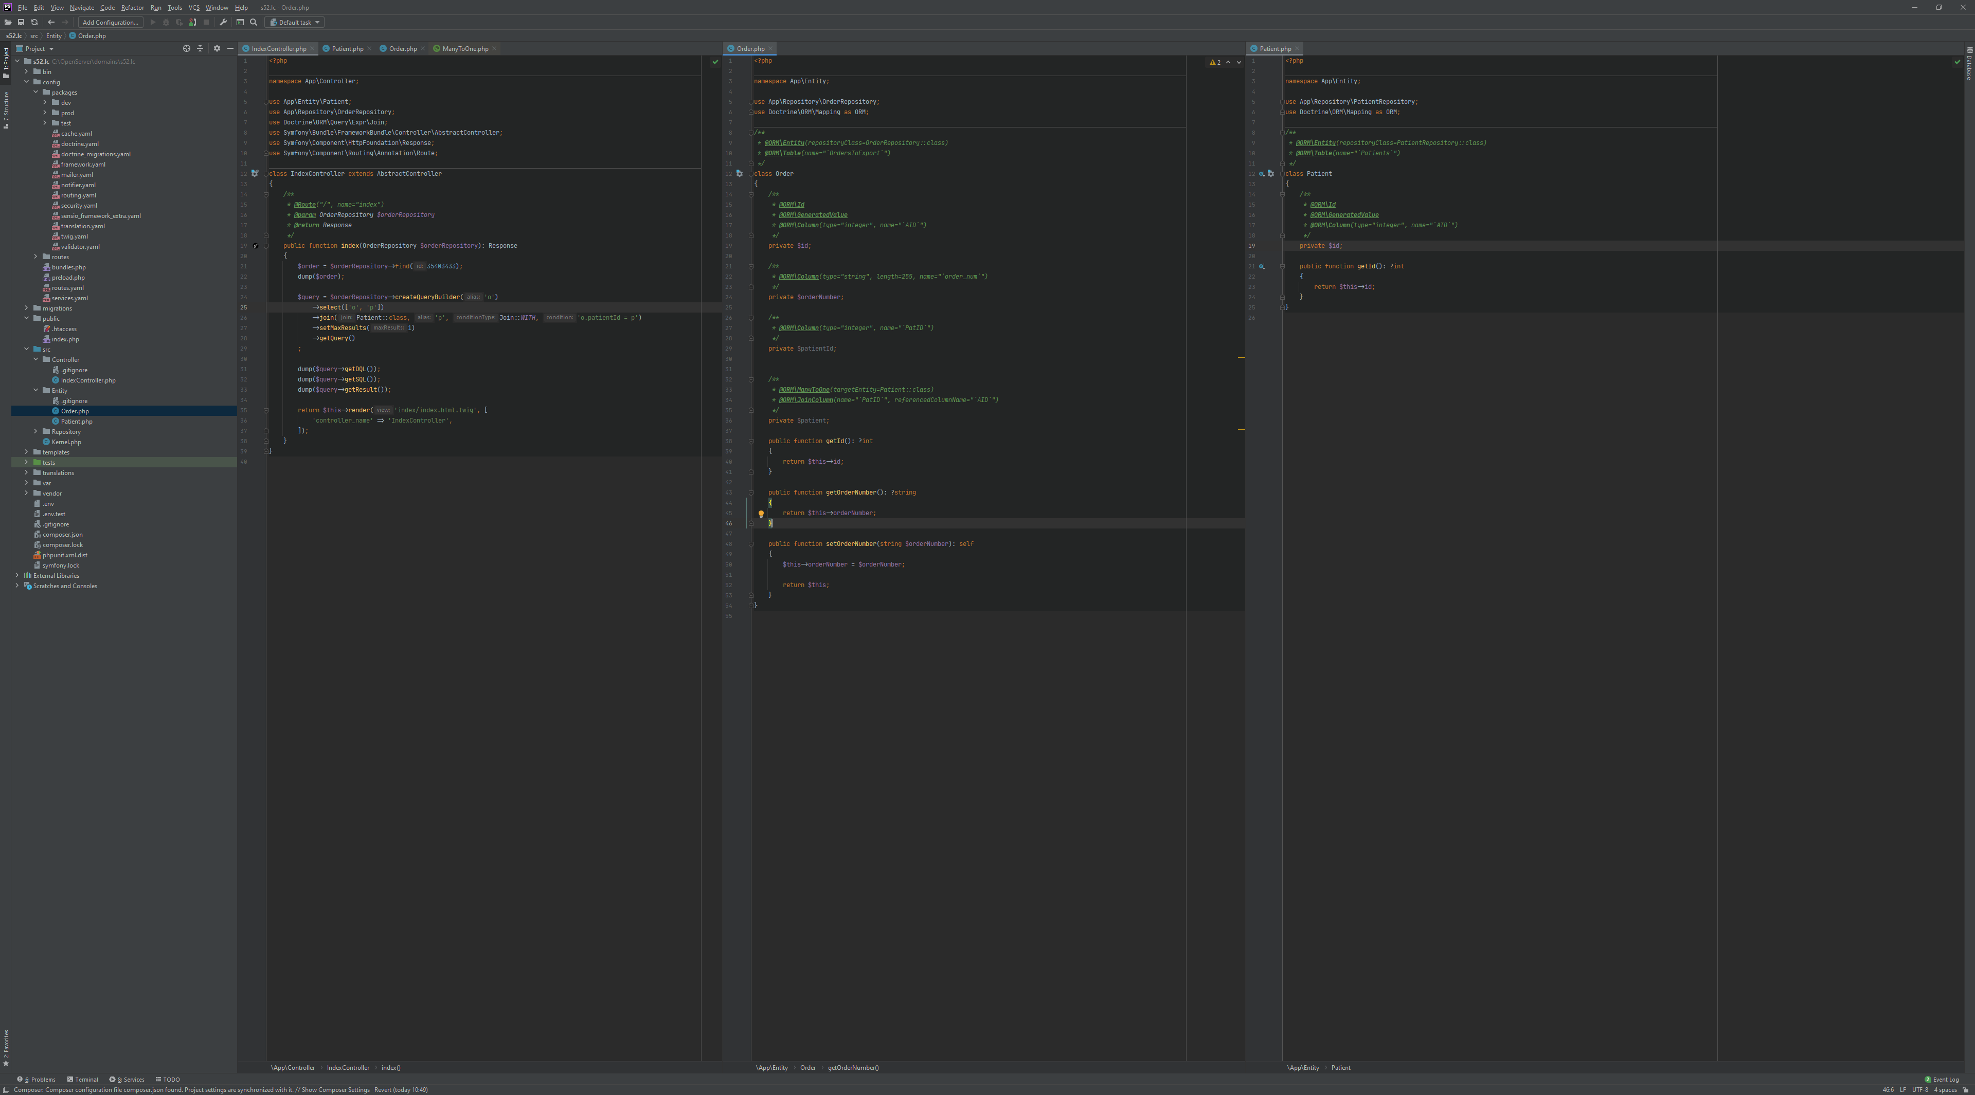Toggle the Services tool window
This screenshot has width=1975, height=1095.
tap(127, 1079)
